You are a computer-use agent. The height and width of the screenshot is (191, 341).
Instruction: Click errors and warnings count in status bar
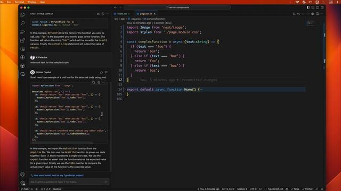click(46, 189)
